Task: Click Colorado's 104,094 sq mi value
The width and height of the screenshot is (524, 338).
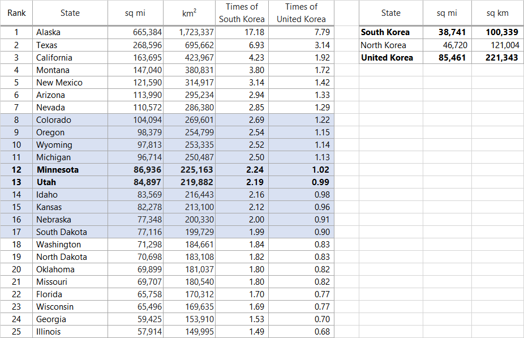Action: click(x=135, y=120)
